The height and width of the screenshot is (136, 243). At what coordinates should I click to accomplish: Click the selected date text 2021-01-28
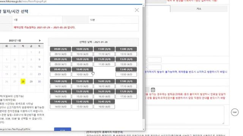point(101,42)
